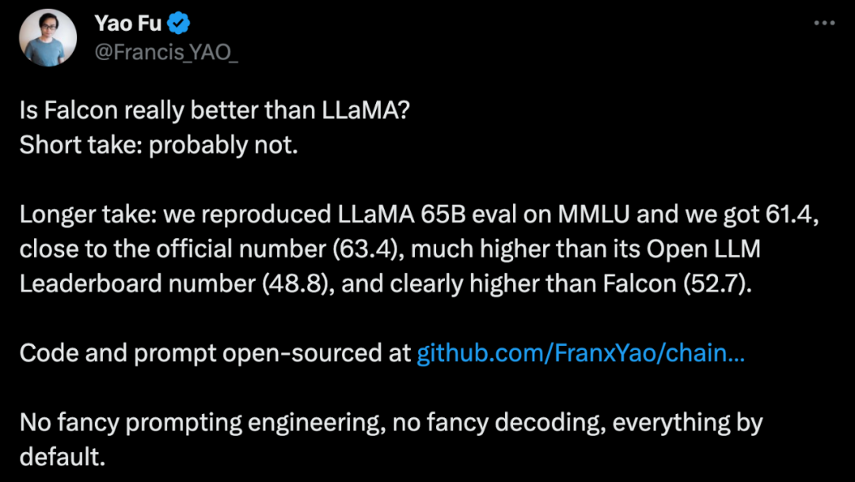Click the 'Short take: probably not.' line
The image size is (855, 482).
click(x=159, y=146)
